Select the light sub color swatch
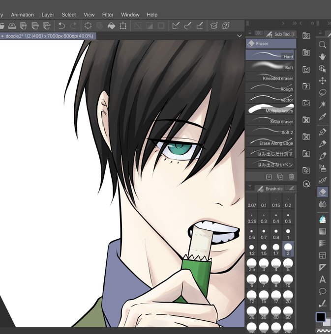The image size is (331, 334). pos(328,324)
